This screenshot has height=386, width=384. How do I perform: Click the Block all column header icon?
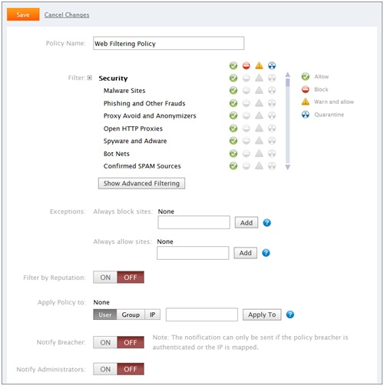click(246, 65)
